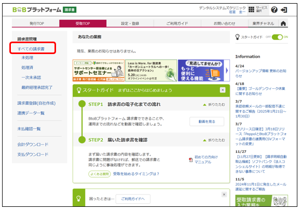Viewport: 301px width, 211px height.
Task: Click the ご利用ガイドへ button
Action: tap(133, 199)
